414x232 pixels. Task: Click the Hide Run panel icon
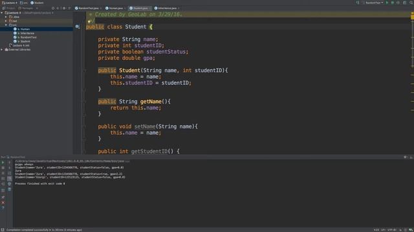pos(411,157)
